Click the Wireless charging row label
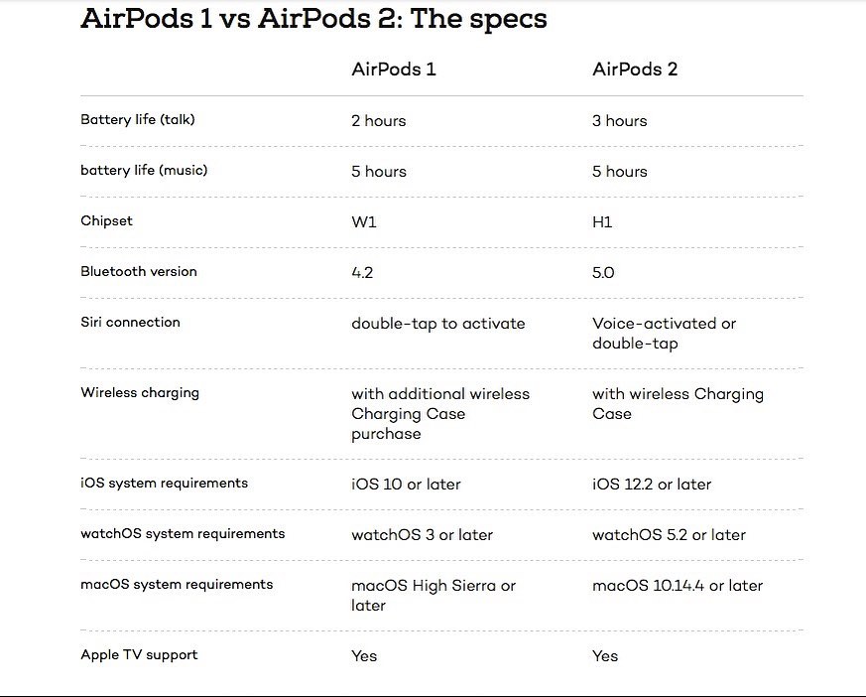The width and height of the screenshot is (866, 697). tap(140, 392)
